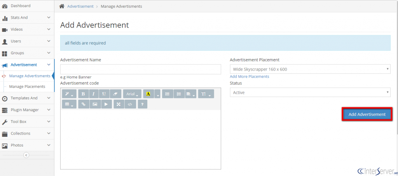The image size is (398, 176).
Task: Click the Collections folder icon
Action: tap(5, 134)
